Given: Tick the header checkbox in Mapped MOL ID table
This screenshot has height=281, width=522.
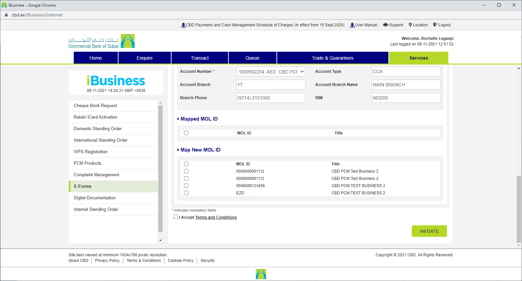Looking at the screenshot, I should coord(186,133).
